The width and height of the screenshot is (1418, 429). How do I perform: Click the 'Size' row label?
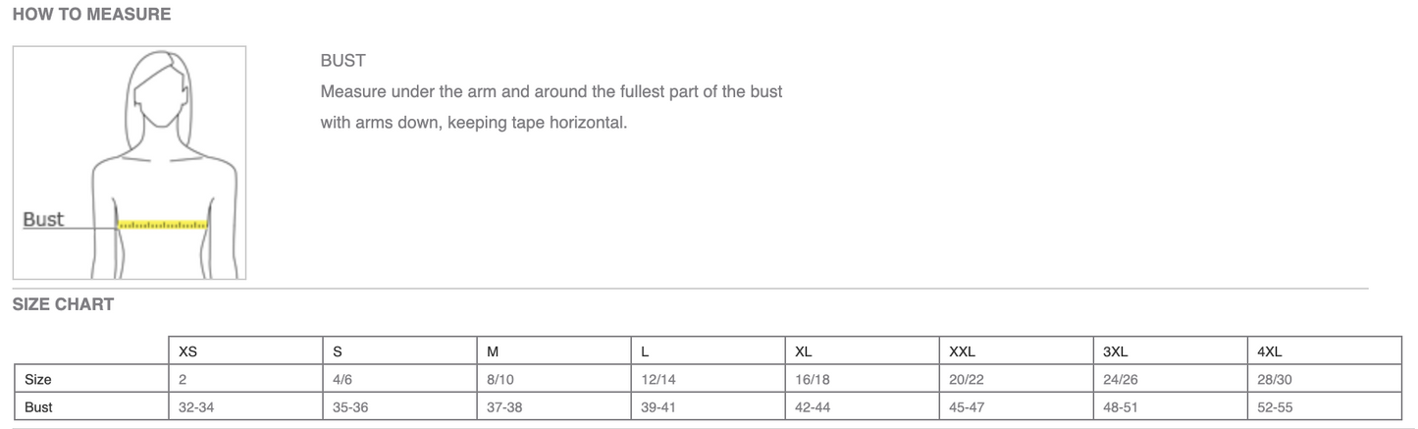tap(38, 379)
